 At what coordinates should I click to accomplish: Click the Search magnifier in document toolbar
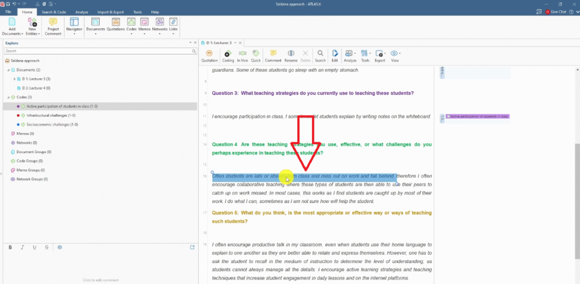pos(320,55)
